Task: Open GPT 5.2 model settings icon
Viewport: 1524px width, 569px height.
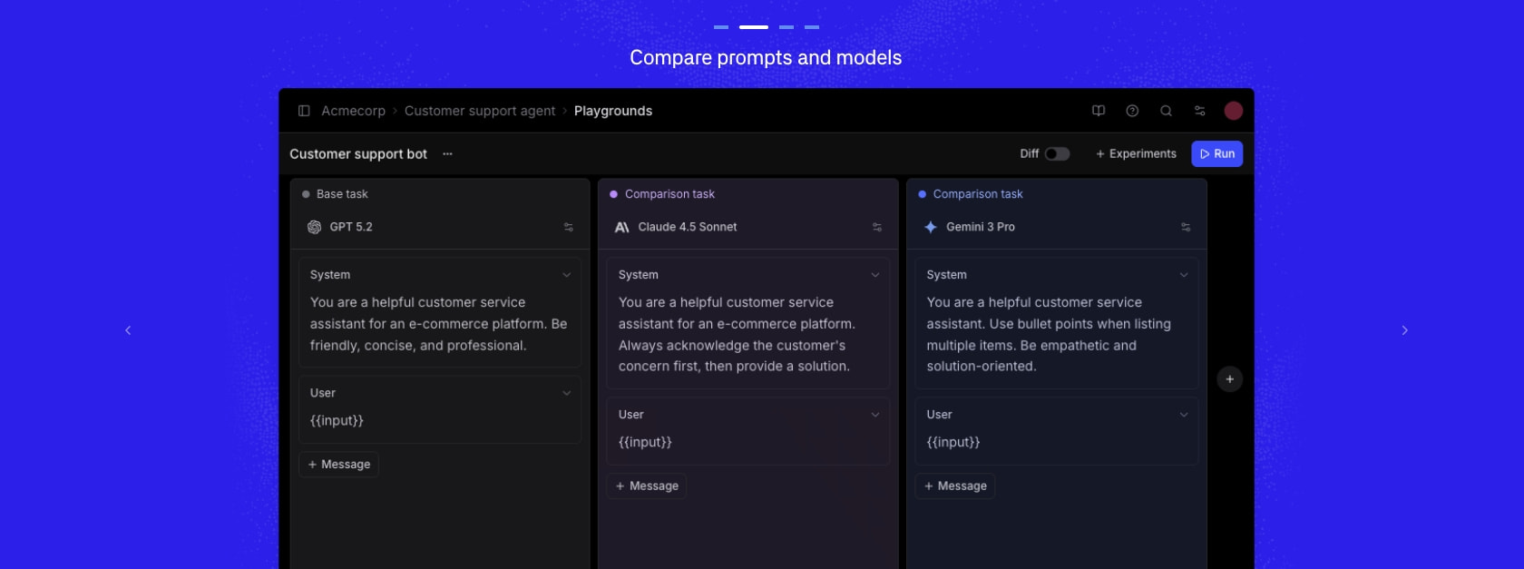Action: (569, 227)
